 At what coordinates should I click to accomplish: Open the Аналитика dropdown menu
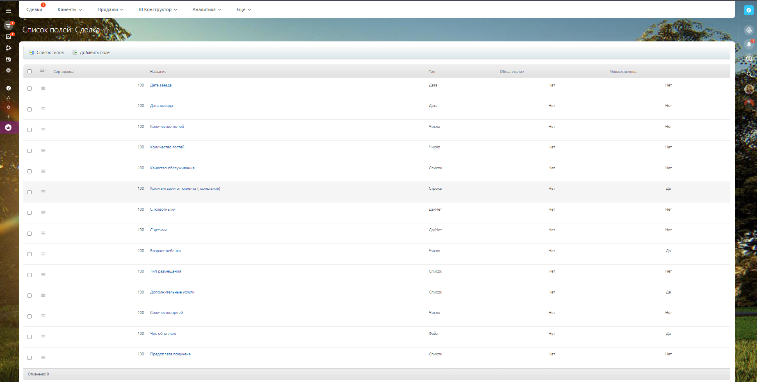pyautogui.click(x=207, y=9)
